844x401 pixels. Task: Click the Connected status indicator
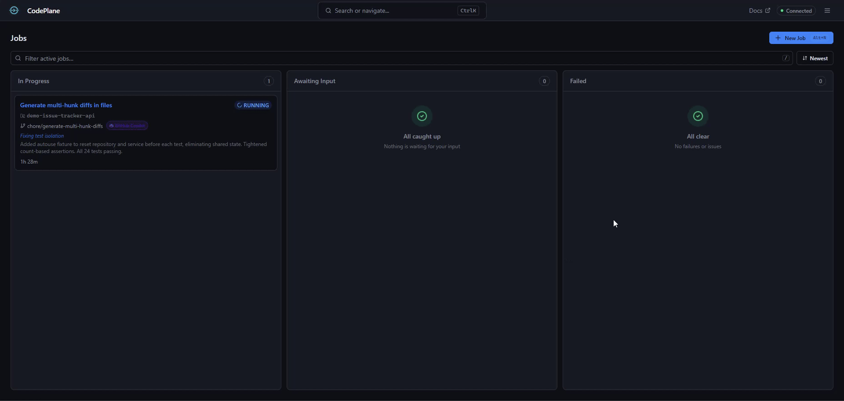coord(796,11)
